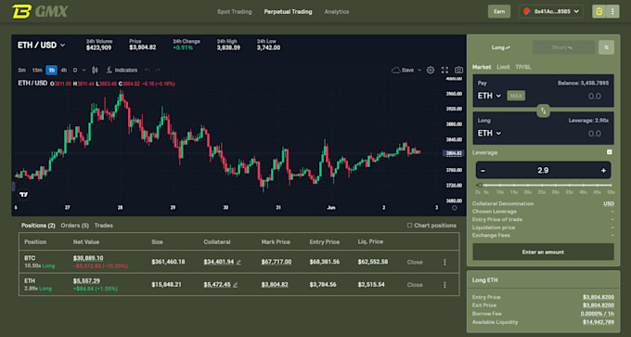
Task: Set chart interval to 1h
Action: [x=52, y=70]
